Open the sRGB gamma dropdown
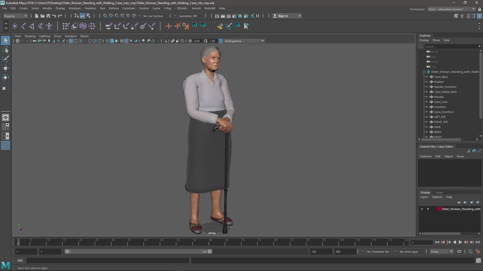 (x=244, y=41)
